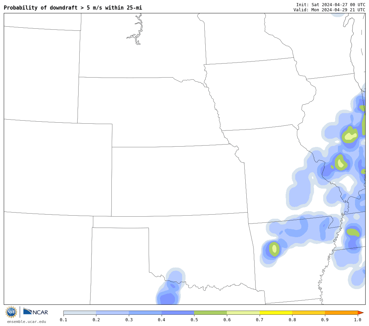Screen dimensions: 369x326
Task: Click the 0.7–0.8 yellow colorbar segment
Action: [276, 313]
